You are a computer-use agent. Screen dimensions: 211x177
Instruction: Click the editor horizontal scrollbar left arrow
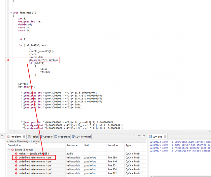[x=14, y=131]
